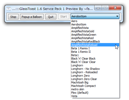The height and width of the screenshot is (100, 129).
Task: Select the Machitosh Compact skin
Action: pyautogui.click(x=95, y=86)
